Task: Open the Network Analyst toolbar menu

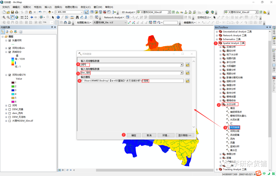Action: tap(114, 17)
